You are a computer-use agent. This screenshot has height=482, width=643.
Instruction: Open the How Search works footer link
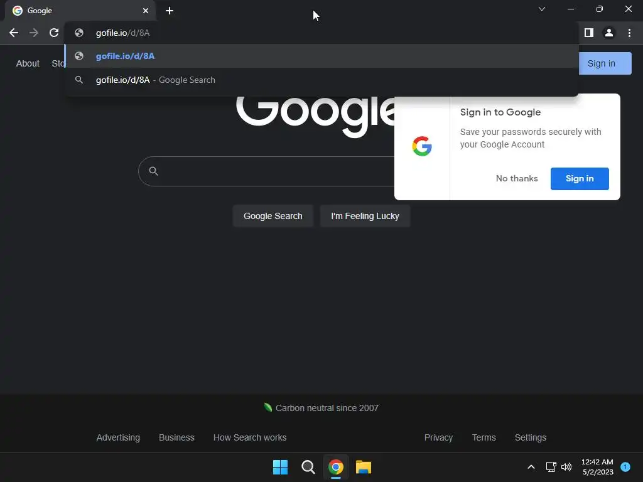click(x=250, y=437)
